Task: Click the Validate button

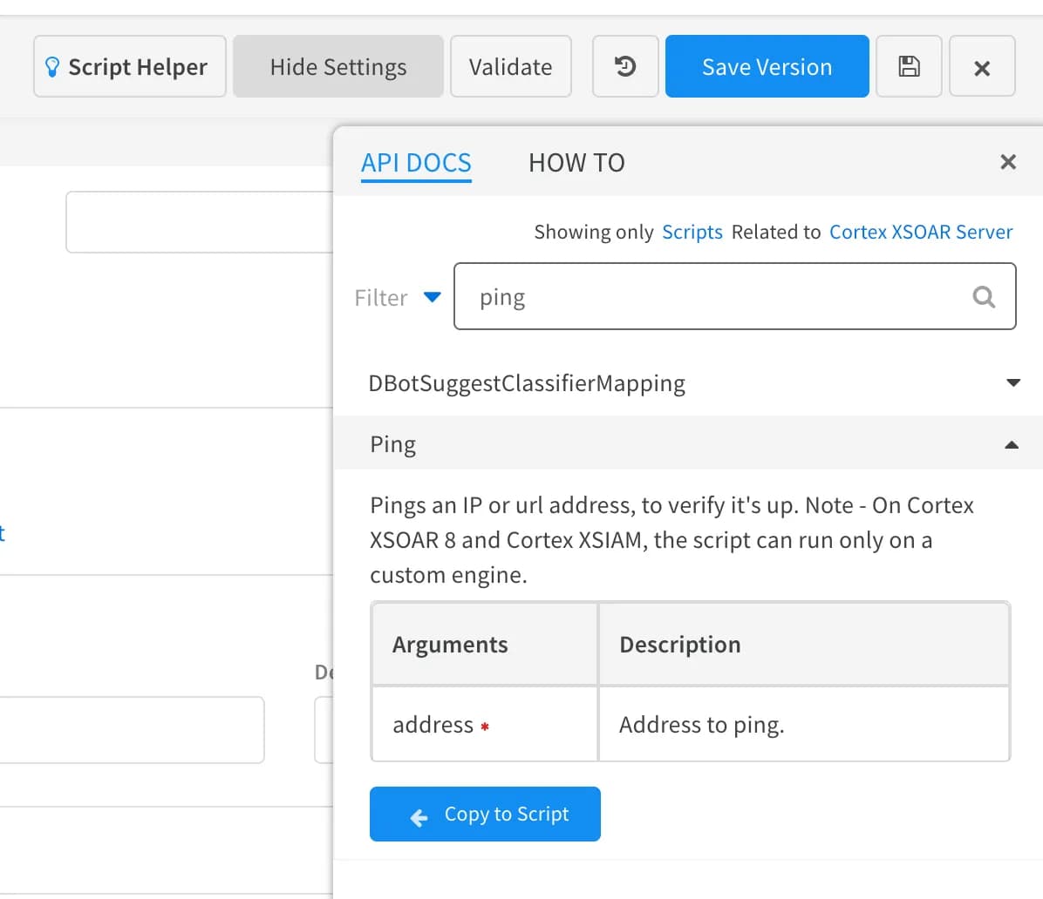Action: click(x=510, y=66)
